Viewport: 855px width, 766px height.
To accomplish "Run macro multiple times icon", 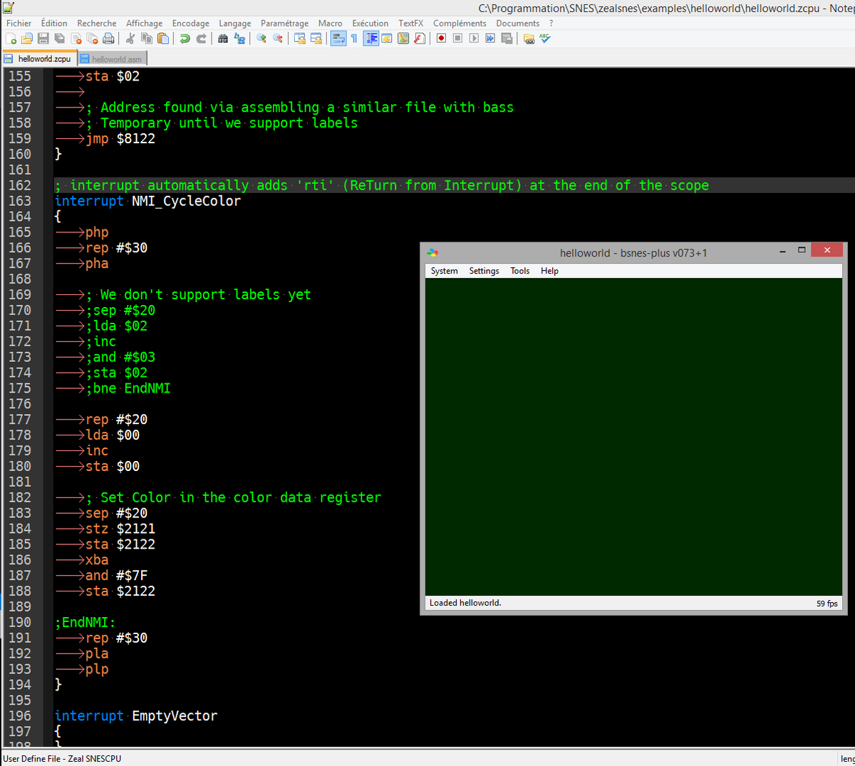I will click(x=490, y=38).
